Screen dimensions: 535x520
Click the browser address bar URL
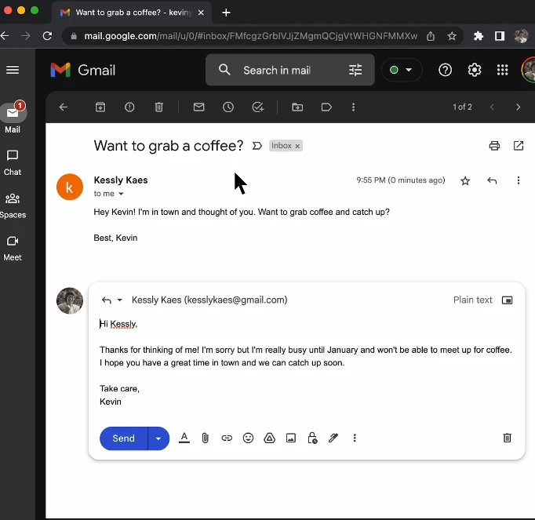point(251,36)
